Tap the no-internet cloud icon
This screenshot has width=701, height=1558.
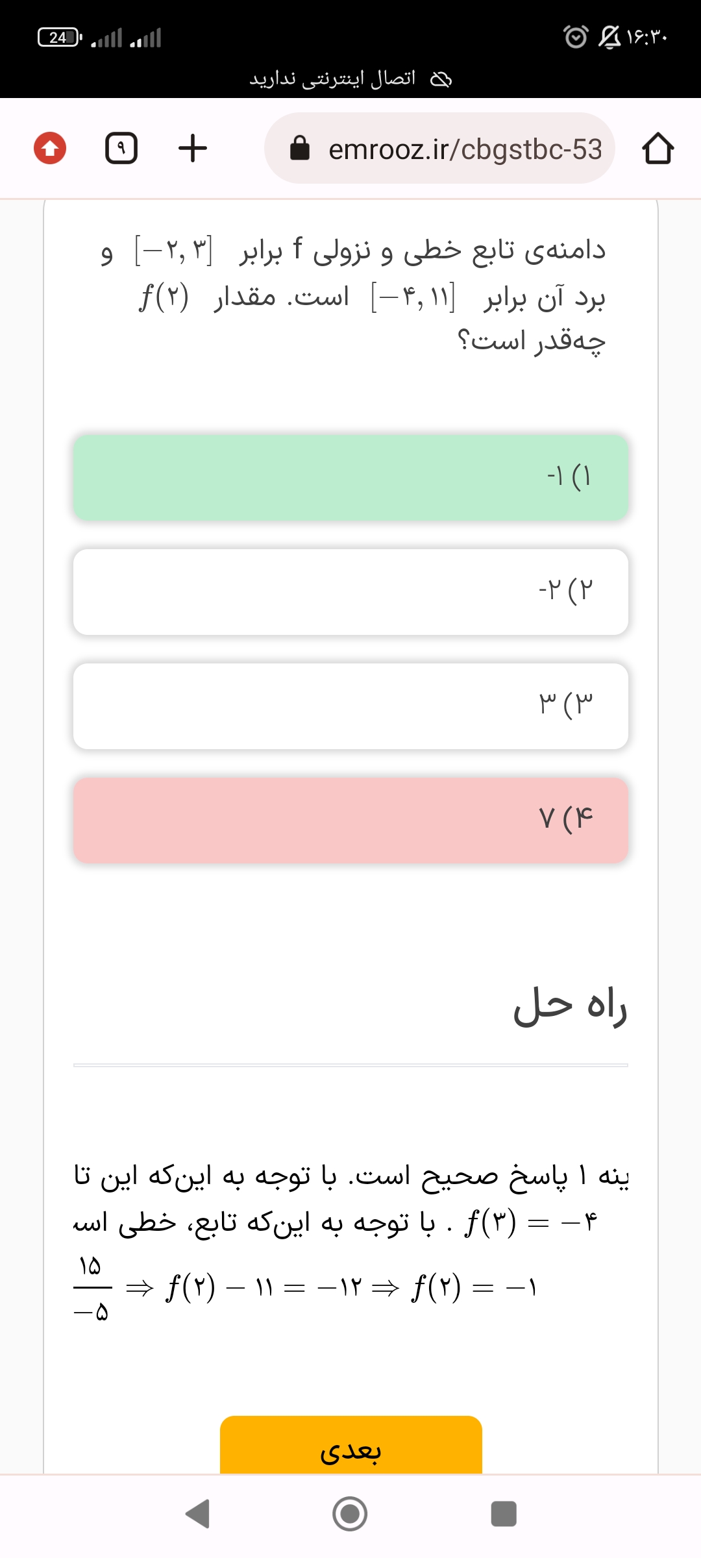(x=441, y=79)
